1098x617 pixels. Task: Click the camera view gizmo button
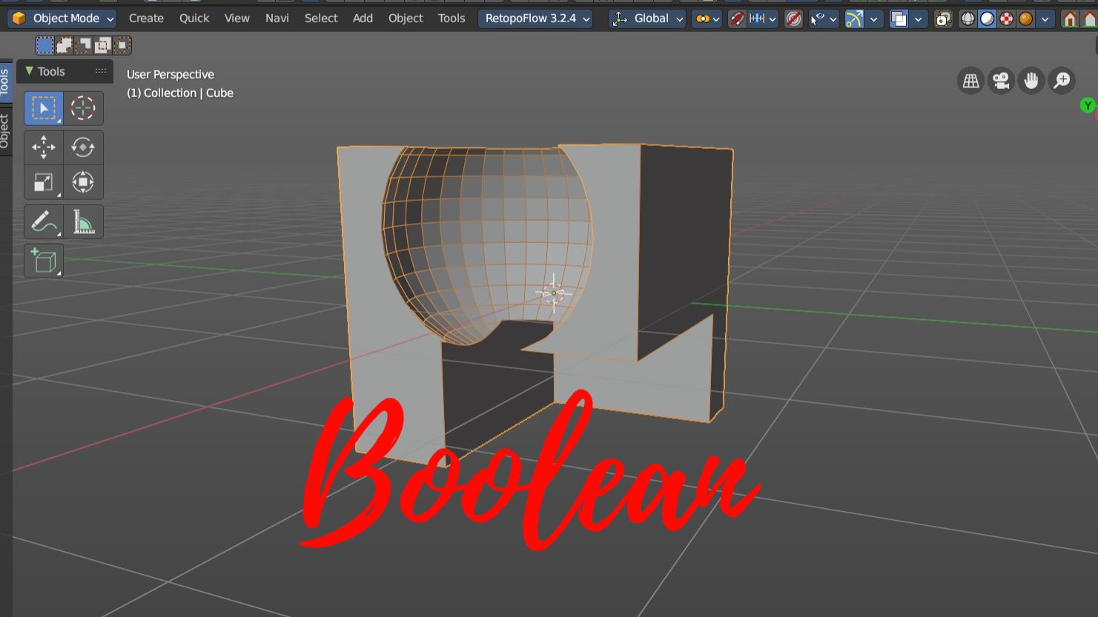point(1001,81)
